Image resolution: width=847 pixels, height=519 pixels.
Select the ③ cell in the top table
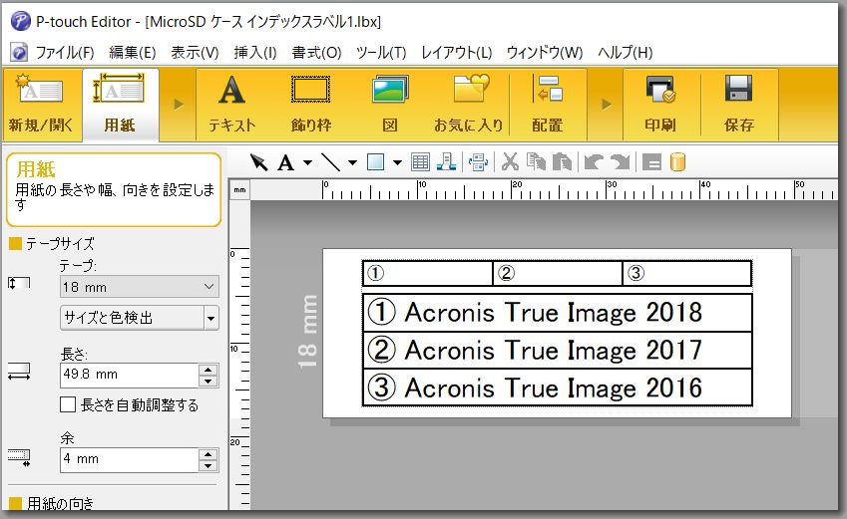click(687, 273)
